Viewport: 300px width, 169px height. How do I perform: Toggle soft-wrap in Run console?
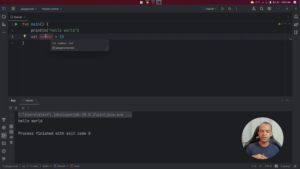point(11,126)
